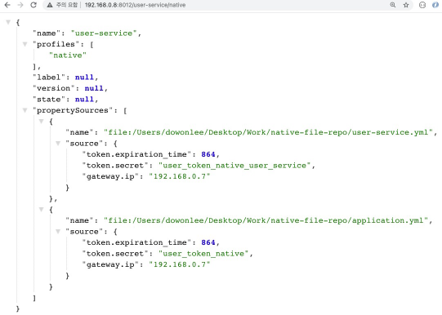This screenshot has height=315, width=442.
Task: Go back with the browser back arrow
Action: pos(7,5)
